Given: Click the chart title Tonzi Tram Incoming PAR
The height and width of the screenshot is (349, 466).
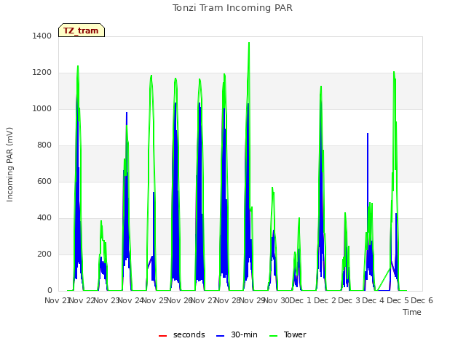Looking at the screenshot, I should [x=232, y=8].
